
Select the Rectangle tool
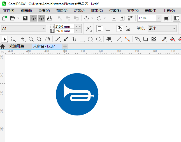pyautogui.click(x=82, y=39)
